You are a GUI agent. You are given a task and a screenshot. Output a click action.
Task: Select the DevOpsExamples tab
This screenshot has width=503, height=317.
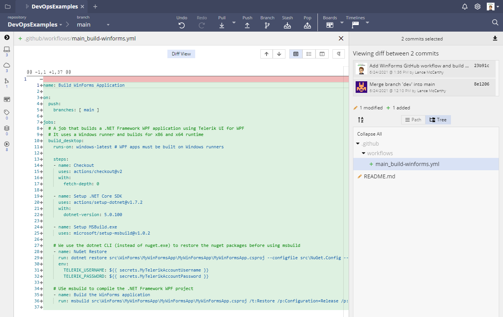(x=54, y=7)
